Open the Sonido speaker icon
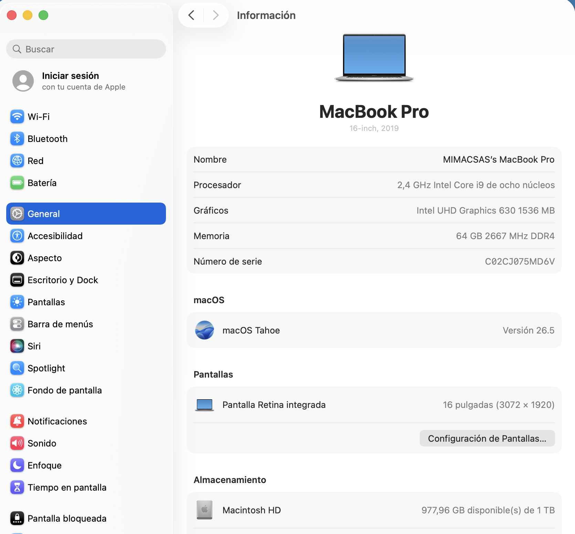 [x=17, y=443]
